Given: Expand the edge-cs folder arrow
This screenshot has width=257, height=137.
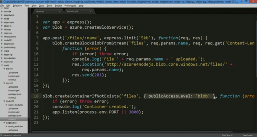Looking at the screenshot, I should click(x=2, y=26).
